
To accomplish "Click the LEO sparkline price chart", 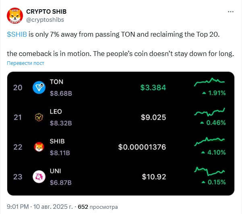I will pos(209,112).
